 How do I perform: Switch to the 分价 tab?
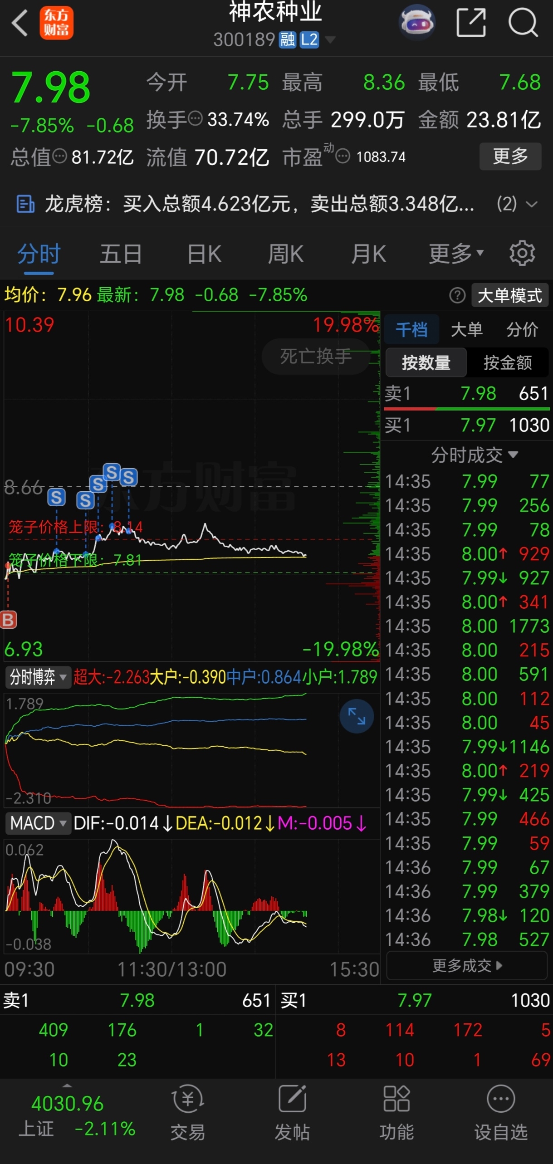click(522, 329)
